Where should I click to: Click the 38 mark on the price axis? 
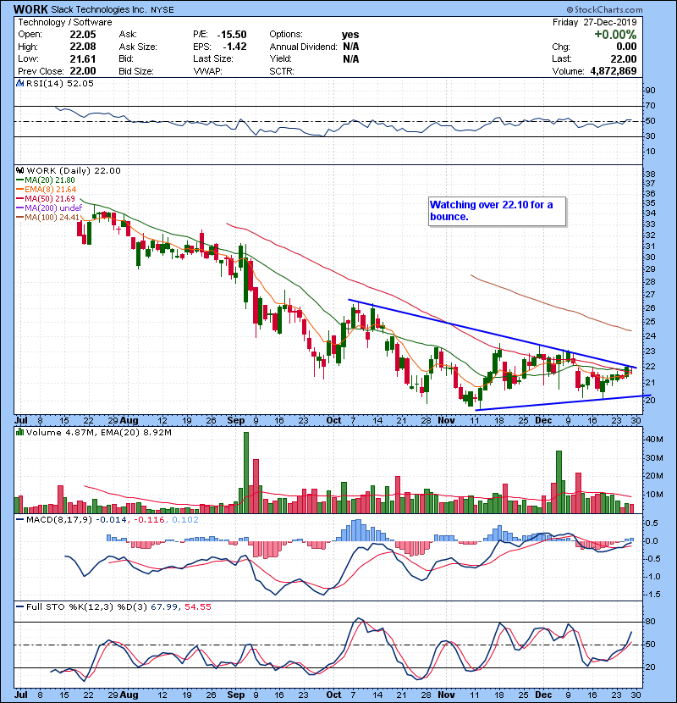click(650, 174)
